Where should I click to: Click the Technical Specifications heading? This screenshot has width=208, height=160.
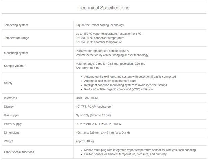104,8
